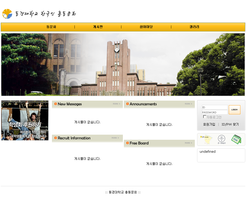Enable the 자동로그인 checkbox
Image resolution: width=246 pixels, height=218 pixels.
click(x=205, y=117)
